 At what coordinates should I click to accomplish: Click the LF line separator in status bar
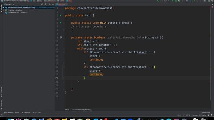click(184, 115)
